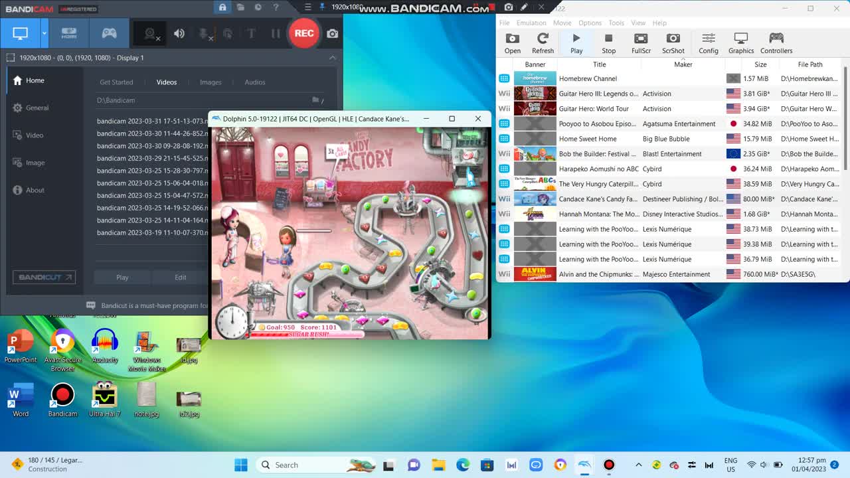Image resolution: width=850 pixels, height=478 pixels.
Task: Click Play in Dolphin toolbar
Action: pyautogui.click(x=576, y=43)
